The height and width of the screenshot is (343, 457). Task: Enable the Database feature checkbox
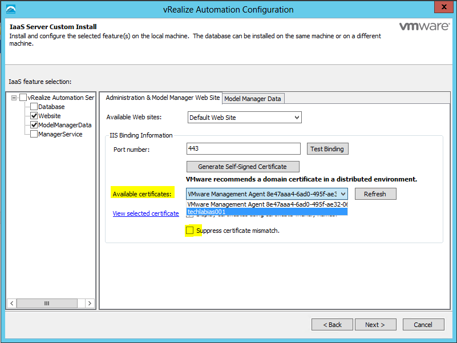(x=34, y=107)
